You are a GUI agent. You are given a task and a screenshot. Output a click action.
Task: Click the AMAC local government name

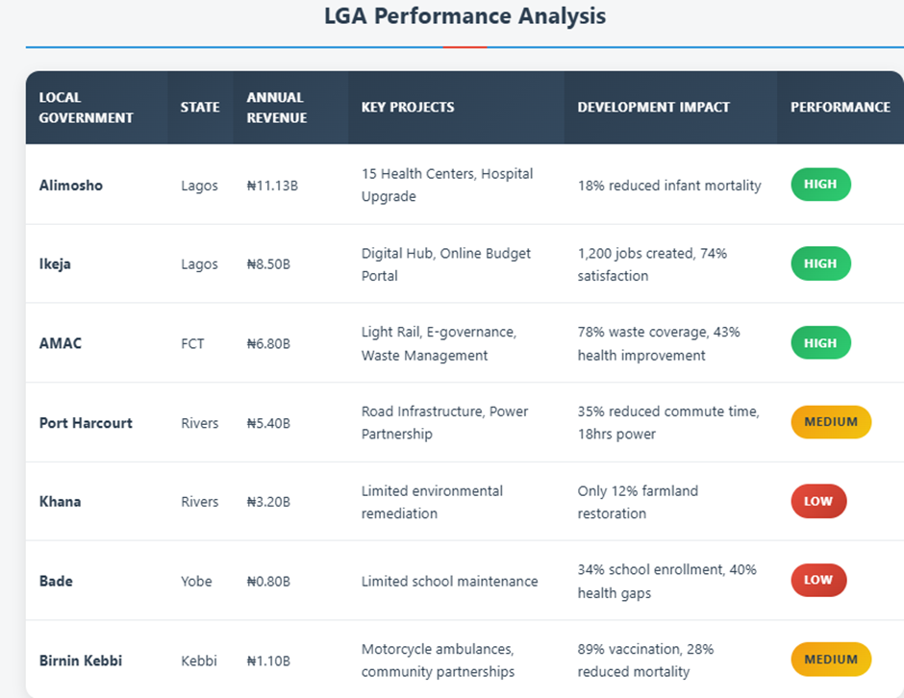pos(60,343)
